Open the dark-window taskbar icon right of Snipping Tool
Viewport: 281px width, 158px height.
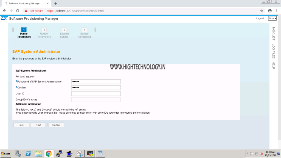click(90, 154)
